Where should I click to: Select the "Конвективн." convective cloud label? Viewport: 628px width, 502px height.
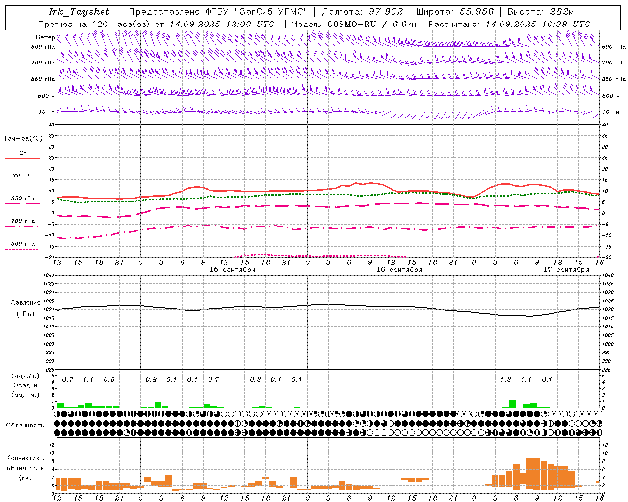(x=26, y=458)
